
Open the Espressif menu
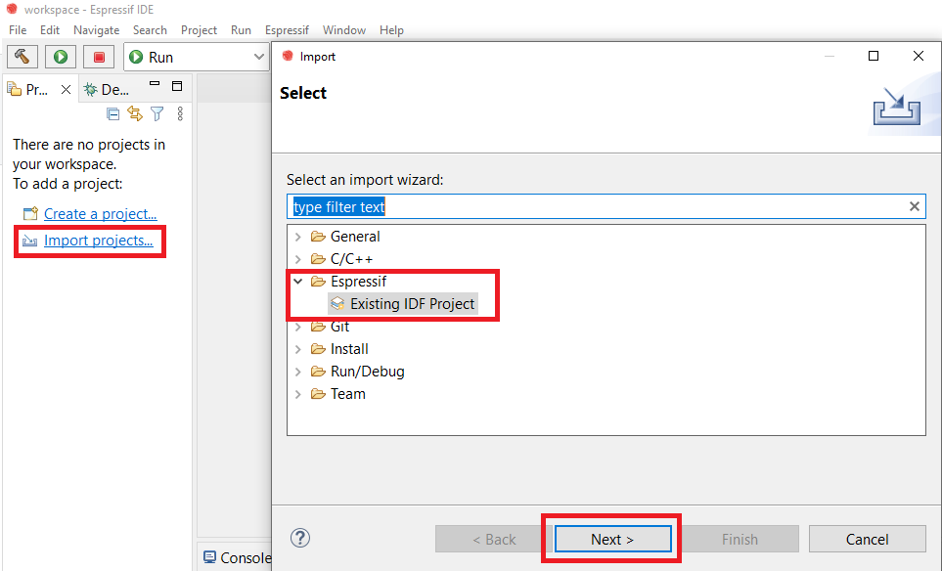click(x=287, y=30)
